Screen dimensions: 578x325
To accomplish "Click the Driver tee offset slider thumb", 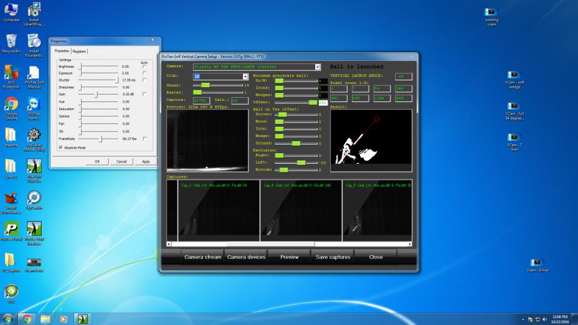I will (x=282, y=115).
